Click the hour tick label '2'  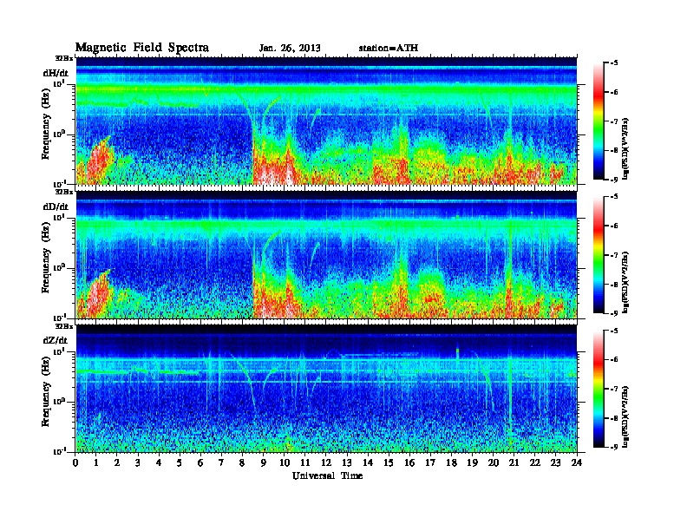tap(117, 462)
